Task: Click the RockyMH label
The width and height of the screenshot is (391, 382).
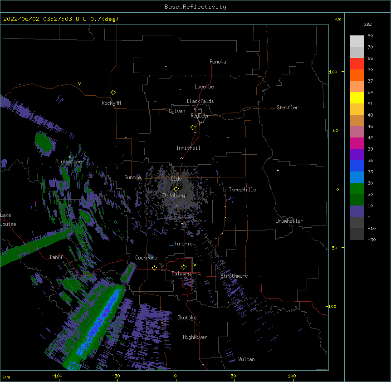Action: (111, 103)
